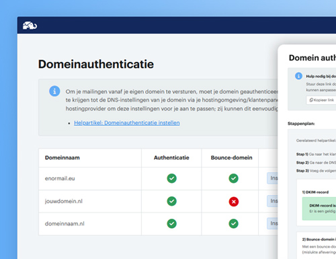The image size is (336, 259).
Task: Click the settings button in the domeinnaam.nl row
Action: pyautogui.click(x=272, y=223)
